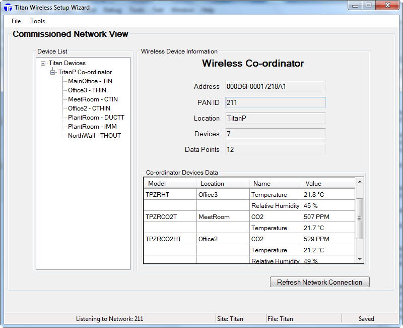Click the table vertical scrollbar thumb
This screenshot has height=328, width=403.
[x=360, y=218]
